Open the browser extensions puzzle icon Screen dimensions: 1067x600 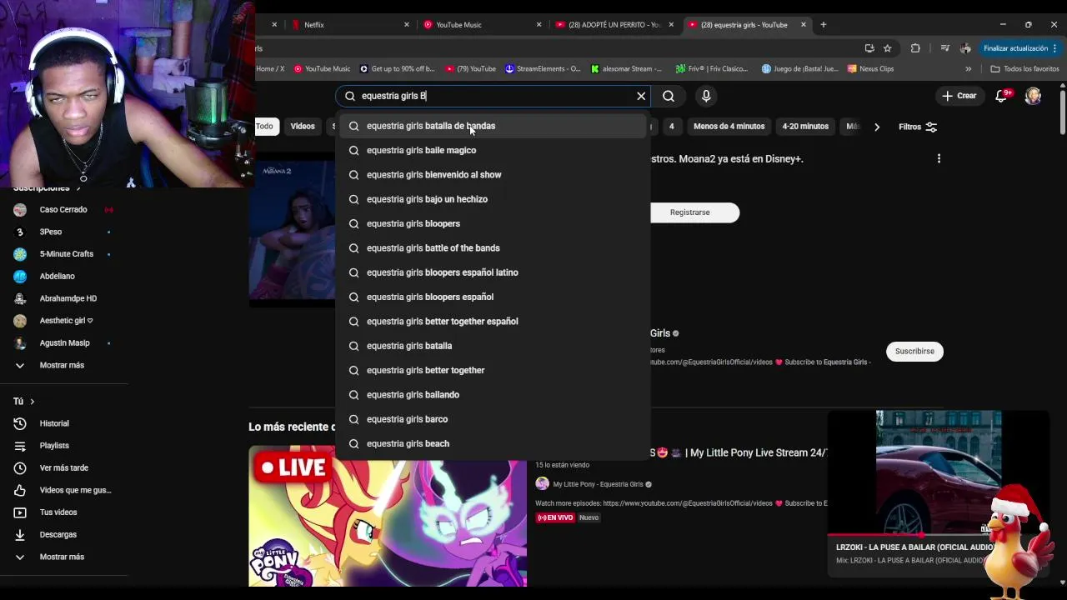915,48
